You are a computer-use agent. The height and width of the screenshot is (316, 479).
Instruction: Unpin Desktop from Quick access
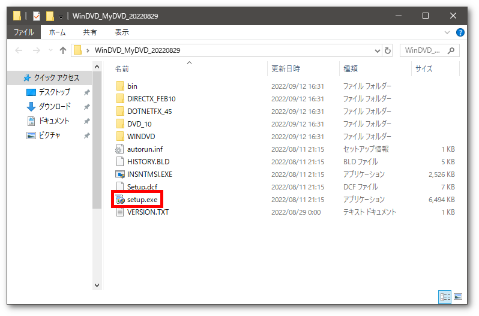coord(87,92)
